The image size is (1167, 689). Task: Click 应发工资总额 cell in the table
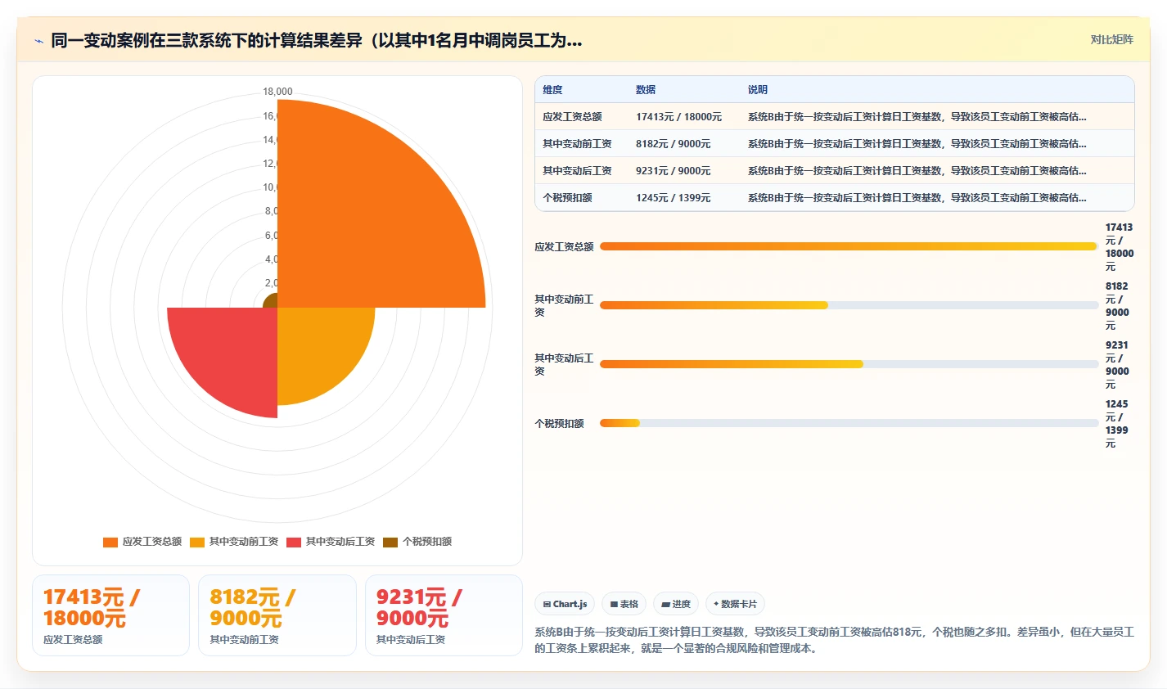[572, 117]
